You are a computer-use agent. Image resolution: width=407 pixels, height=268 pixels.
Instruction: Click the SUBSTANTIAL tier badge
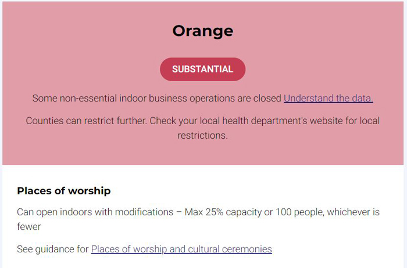[203, 69]
